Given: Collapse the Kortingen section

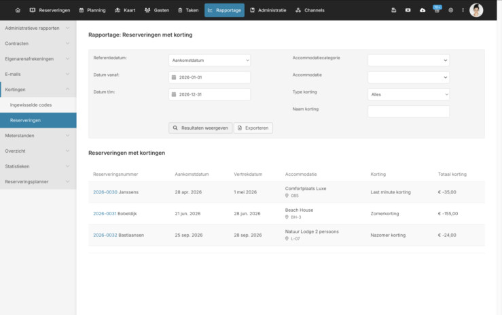Looking at the screenshot, I should coord(38,90).
